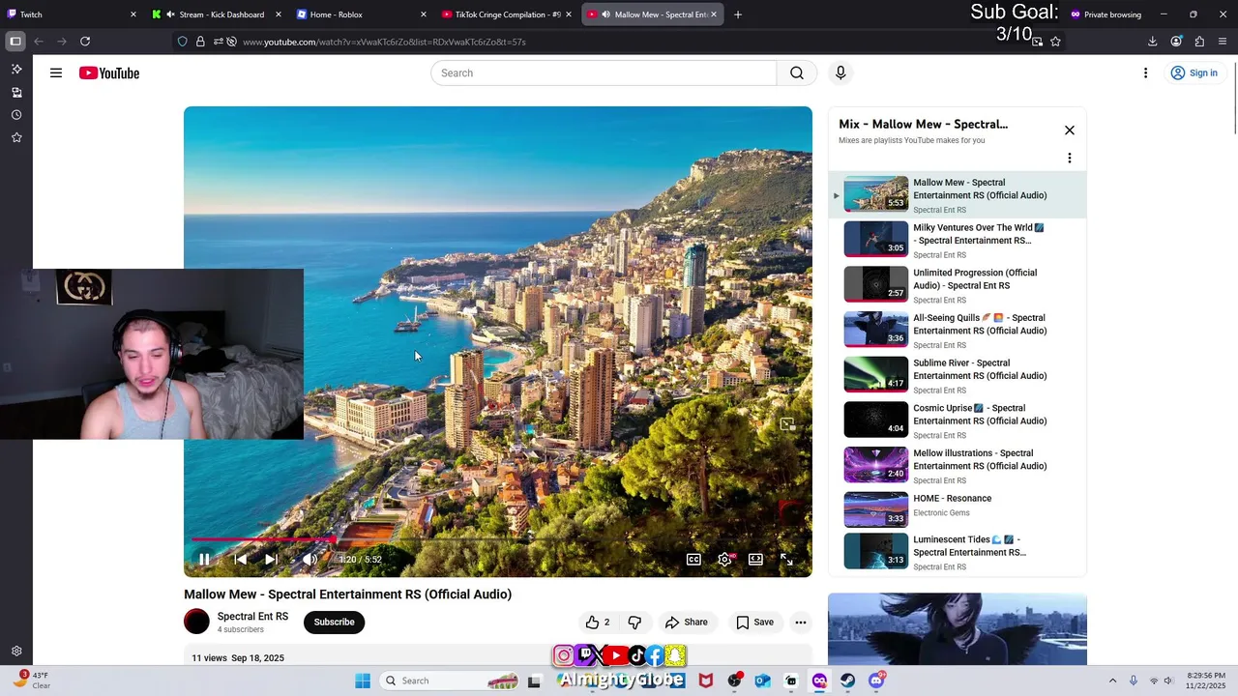Open tracking protection shield icon

coord(182,42)
